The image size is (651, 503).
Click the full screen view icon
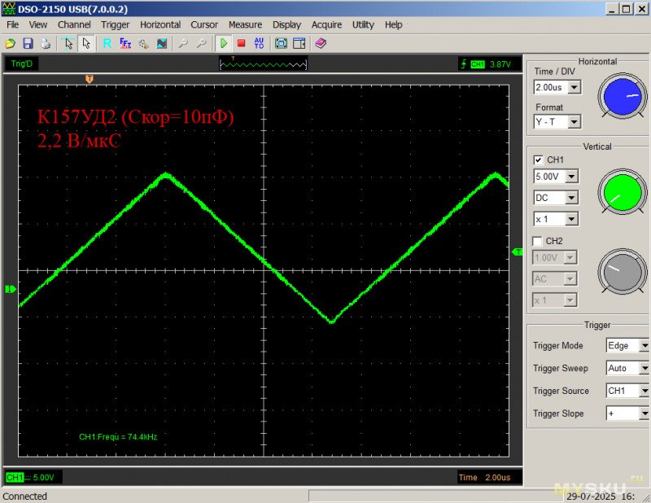281,43
